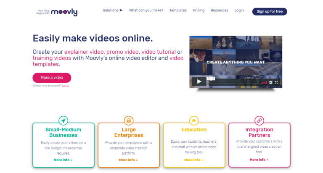
Task: Click the 'Easily make videos online.' headline
Action: coord(93,38)
